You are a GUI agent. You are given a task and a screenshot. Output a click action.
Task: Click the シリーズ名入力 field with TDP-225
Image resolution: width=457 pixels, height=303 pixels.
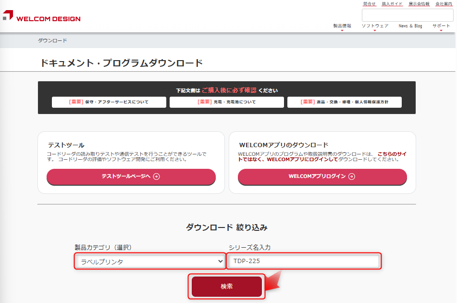[304, 261]
